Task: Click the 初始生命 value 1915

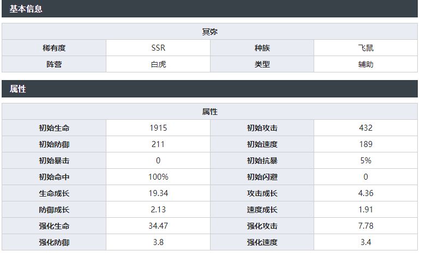Action: tap(158, 128)
